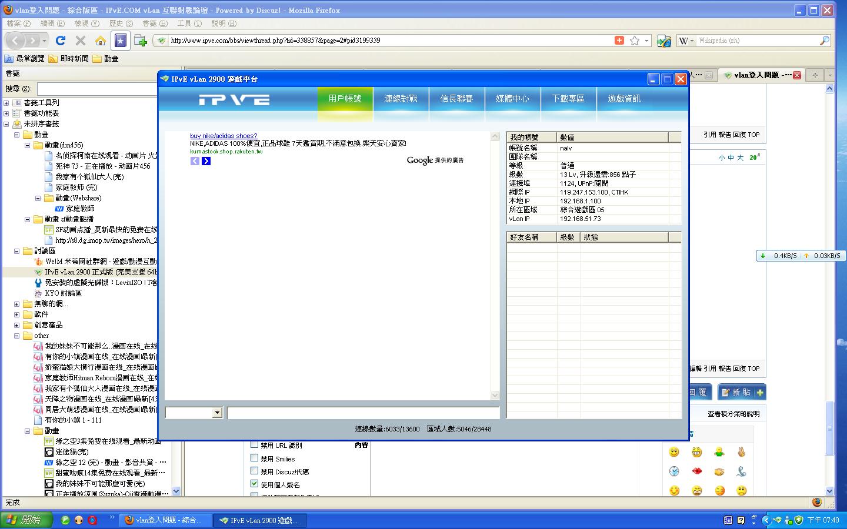Click the 新貼 new post button

click(x=742, y=392)
